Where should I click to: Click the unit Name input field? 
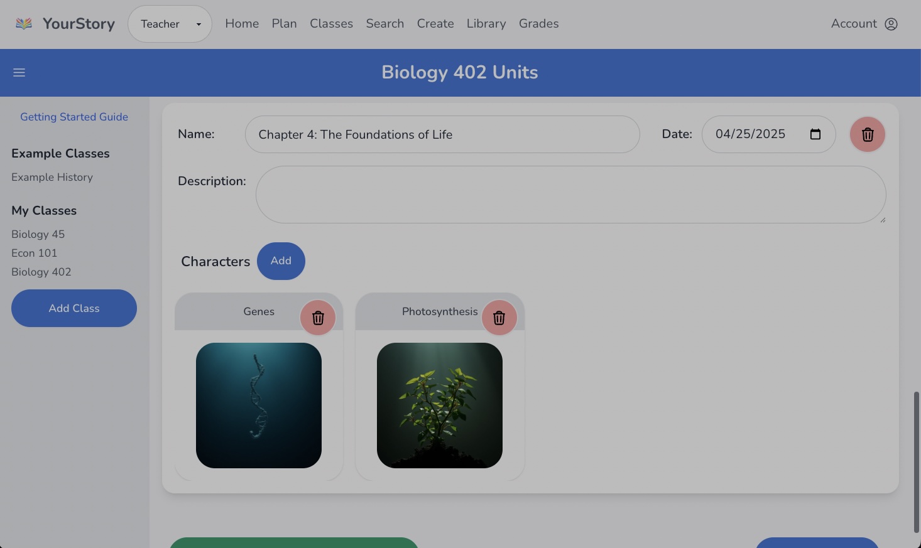[x=442, y=134]
